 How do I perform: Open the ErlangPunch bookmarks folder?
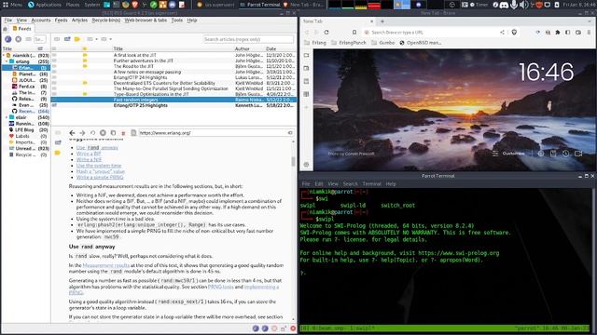click(x=348, y=43)
